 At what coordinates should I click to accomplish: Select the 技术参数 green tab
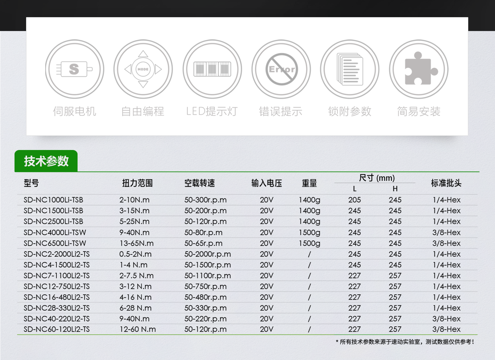(46, 161)
